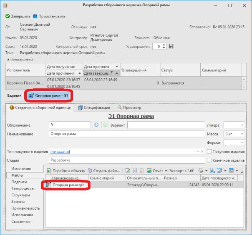Image resolution: width=252 pixels, height=235 pixels.
Task: Click the clear X icon in Тип покупного изделия
Action: 202,151
